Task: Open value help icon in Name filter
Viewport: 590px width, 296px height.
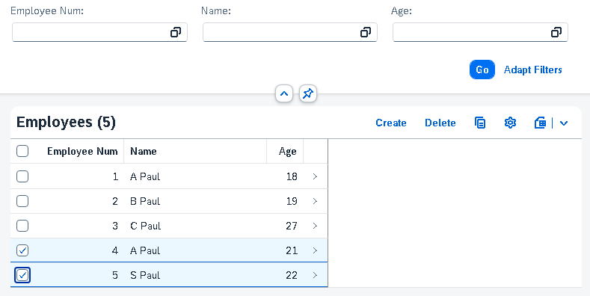Action: pyautogui.click(x=366, y=32)
